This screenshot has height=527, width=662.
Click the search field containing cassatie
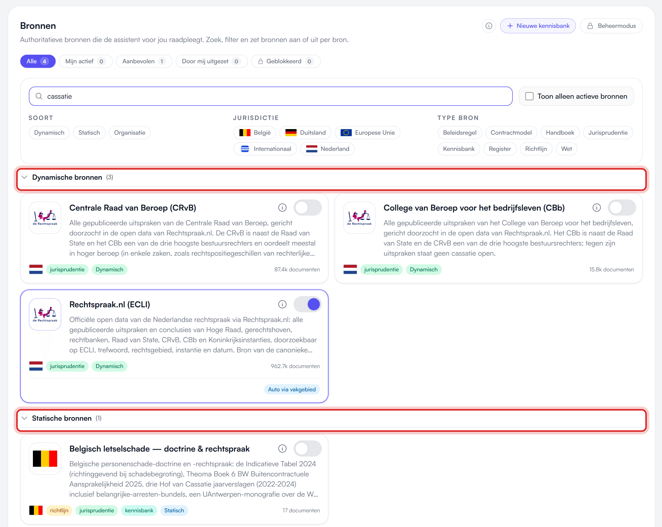[x=271, y=96]
